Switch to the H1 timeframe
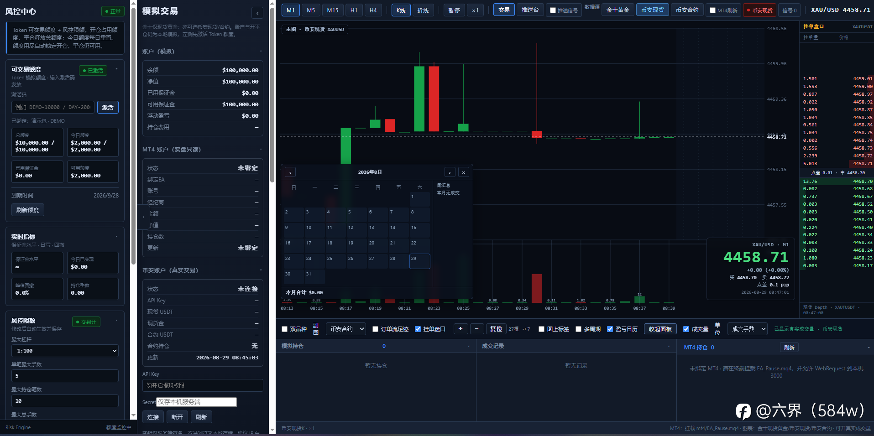 [354, 10]
